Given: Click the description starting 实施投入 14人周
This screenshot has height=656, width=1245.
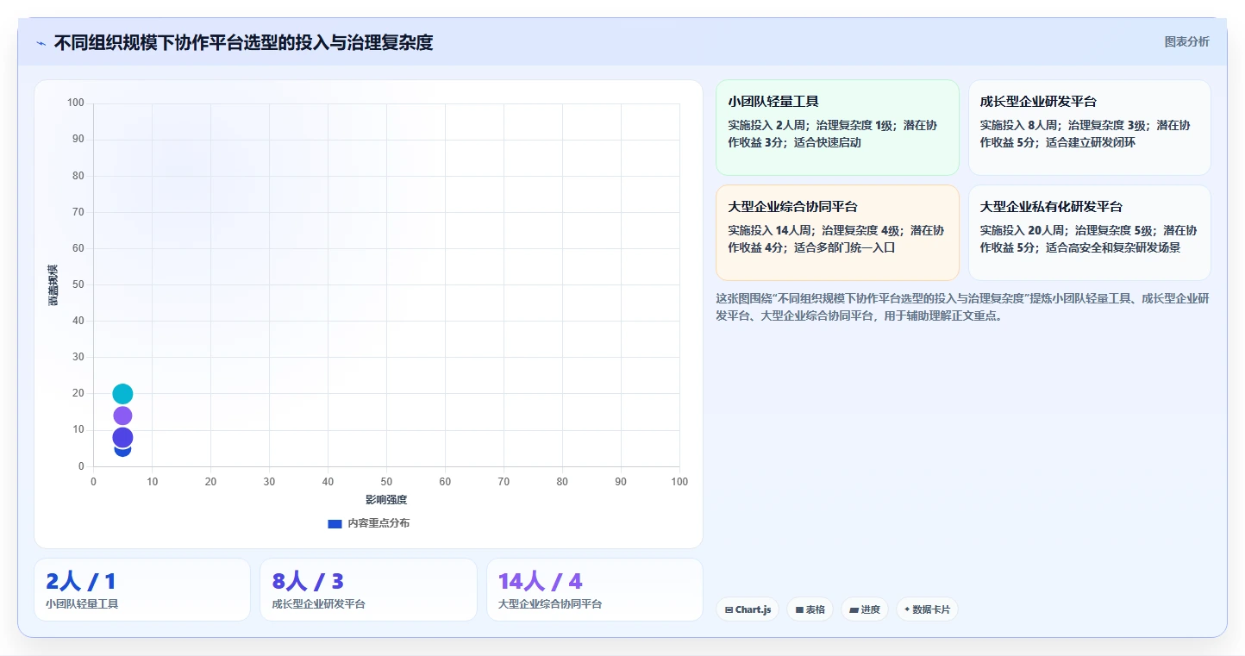Looking at the screenshot, I should pyautogui.click(x=835, y=239).
